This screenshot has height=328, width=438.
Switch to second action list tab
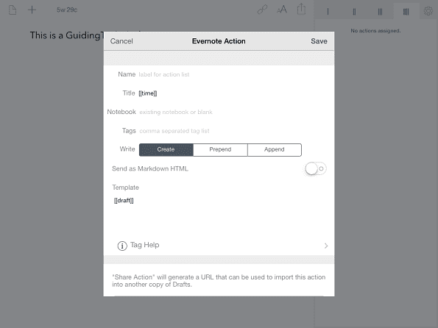pos(354,12)
